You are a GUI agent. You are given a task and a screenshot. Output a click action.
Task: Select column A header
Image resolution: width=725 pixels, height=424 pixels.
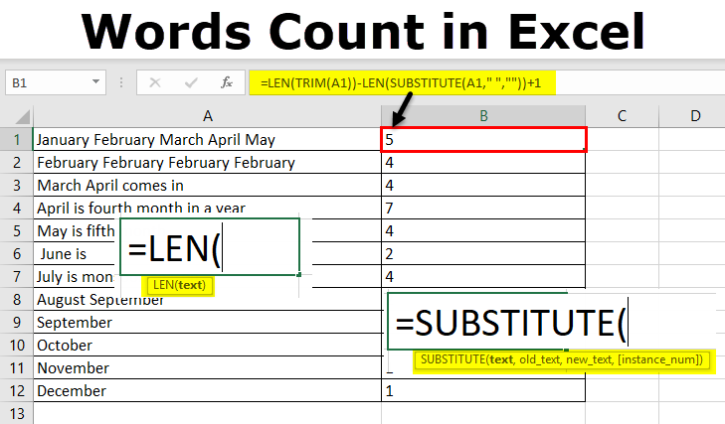tap(207, 116)
